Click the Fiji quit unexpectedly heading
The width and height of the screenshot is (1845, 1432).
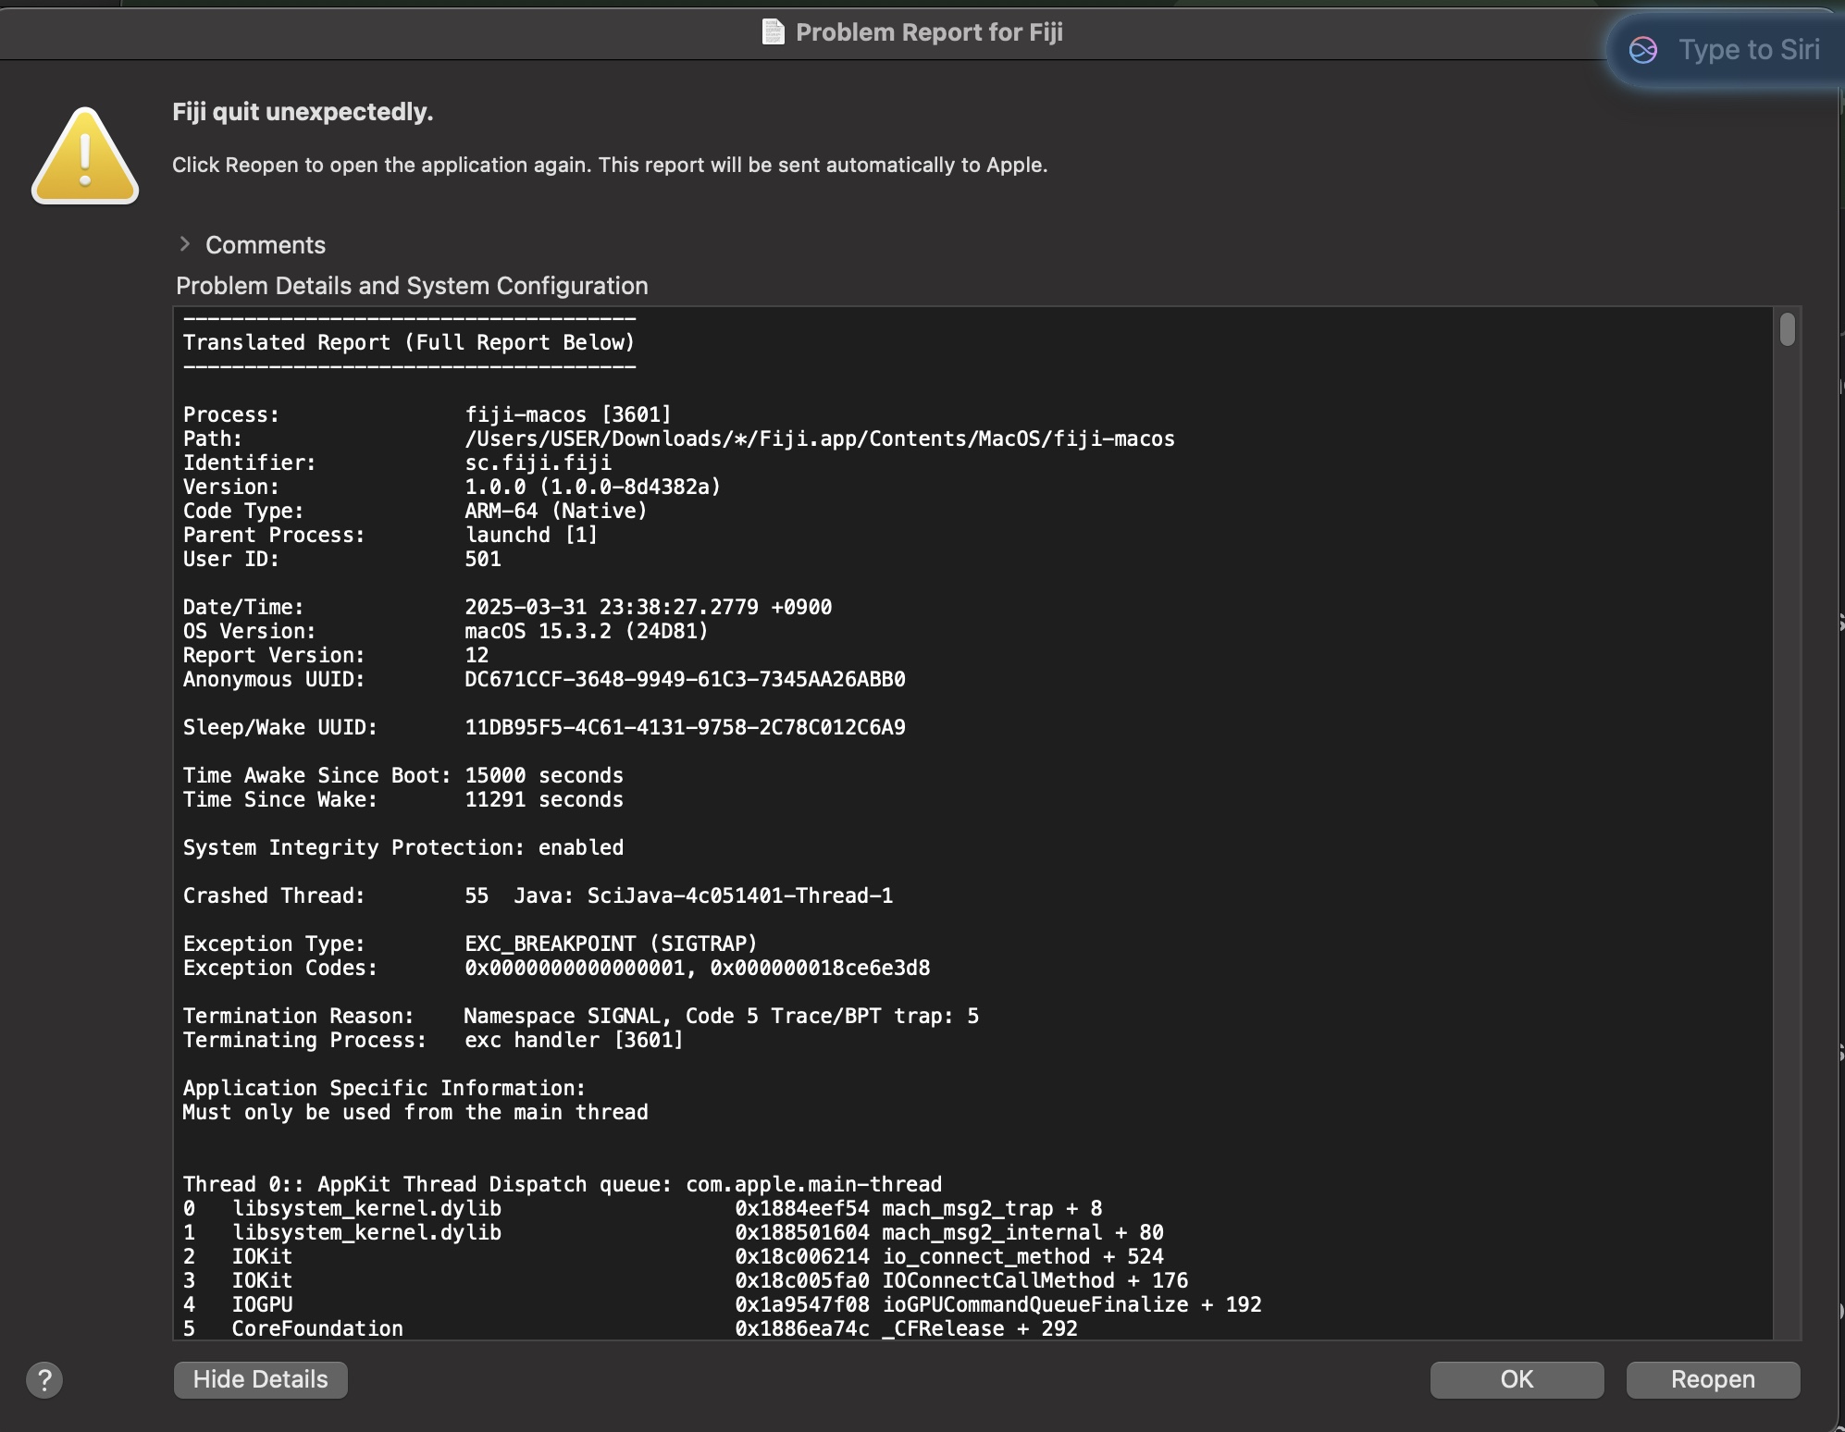point(303,111)
